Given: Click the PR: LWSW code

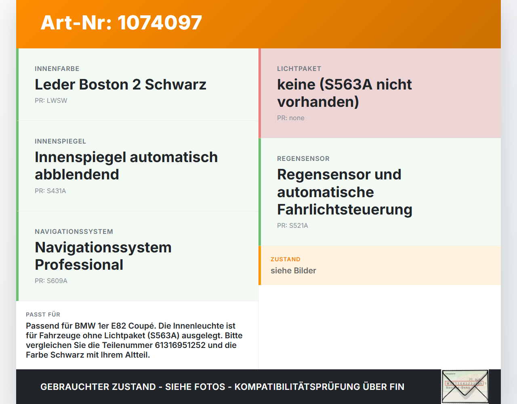Looking at the screenshot, I should pyautogui.click(x=51, y=101).
